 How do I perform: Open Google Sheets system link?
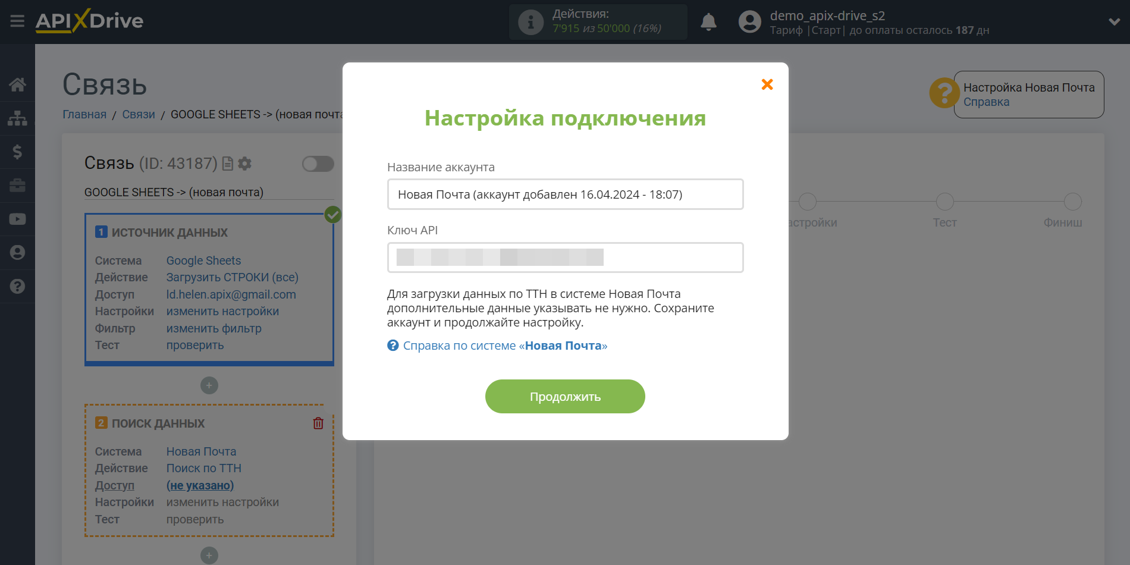click(203, 260)
